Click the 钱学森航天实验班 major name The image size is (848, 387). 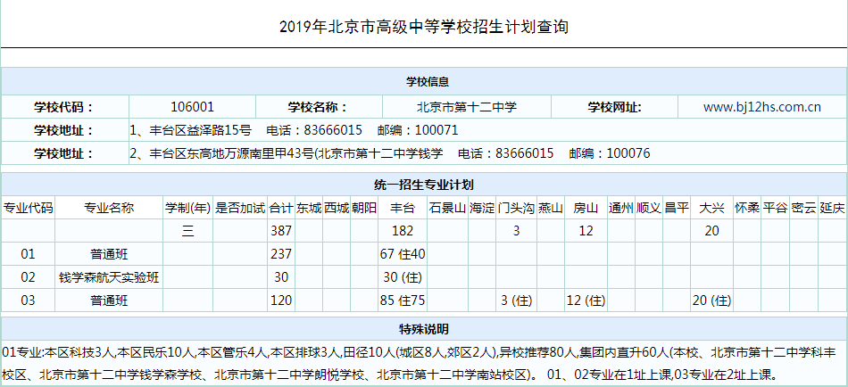pyautogui.click(x=109, y=277)
